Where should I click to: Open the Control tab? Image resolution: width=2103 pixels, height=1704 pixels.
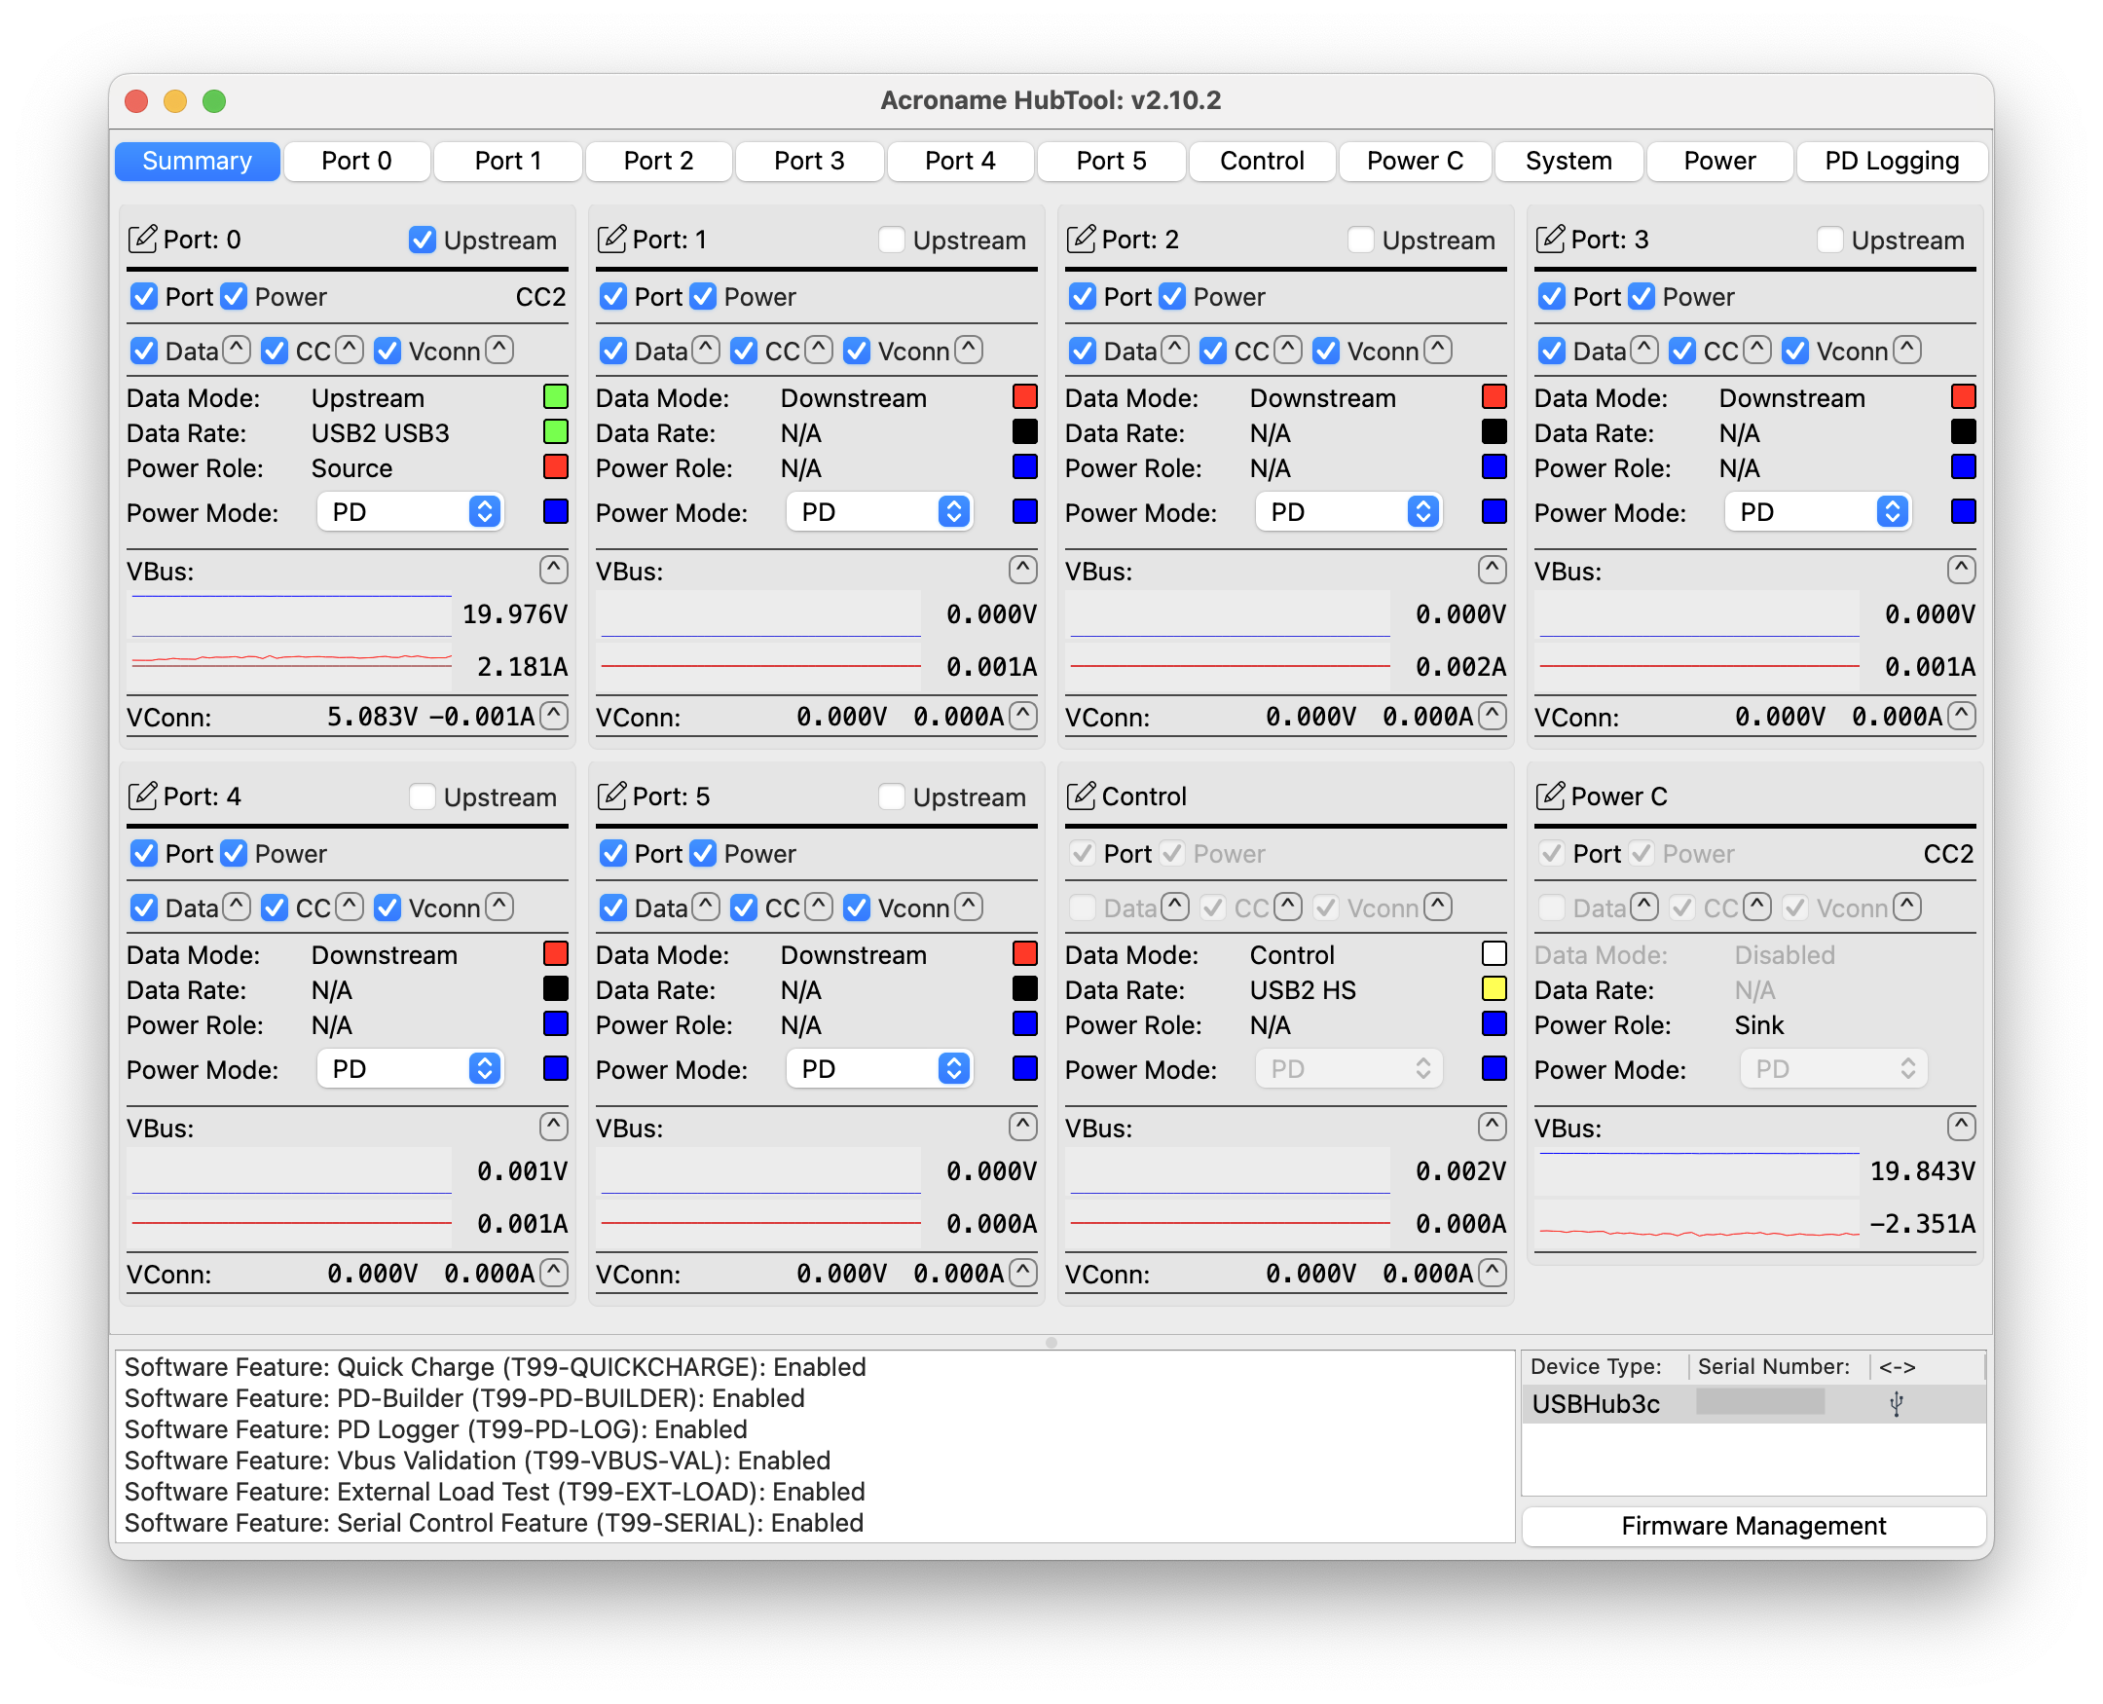click(1261, 161)
